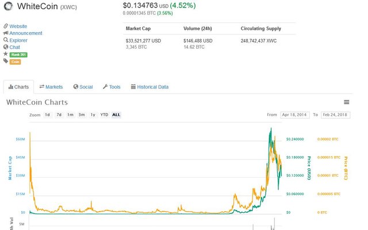The height and width of the screenshot is (230, 368).
Task: Select the Charts tab
Action: 18,87
